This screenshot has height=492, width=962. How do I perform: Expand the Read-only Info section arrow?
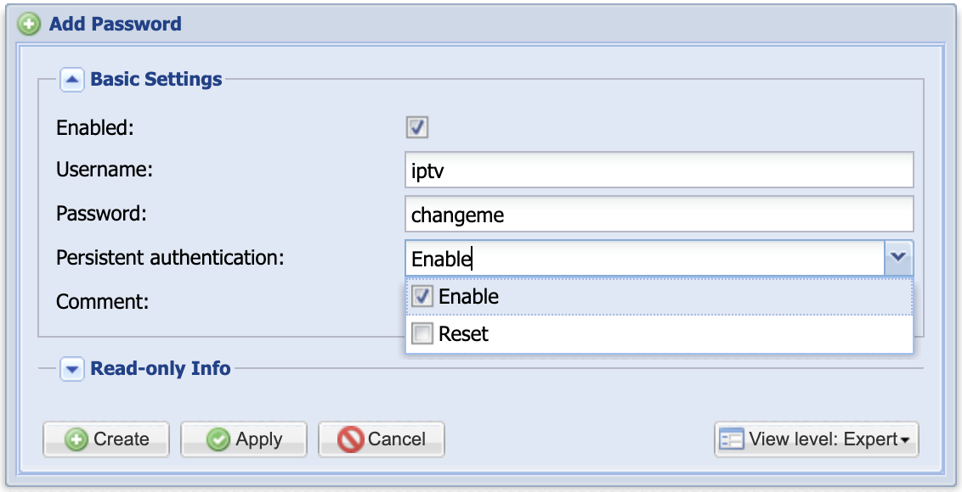72,369
